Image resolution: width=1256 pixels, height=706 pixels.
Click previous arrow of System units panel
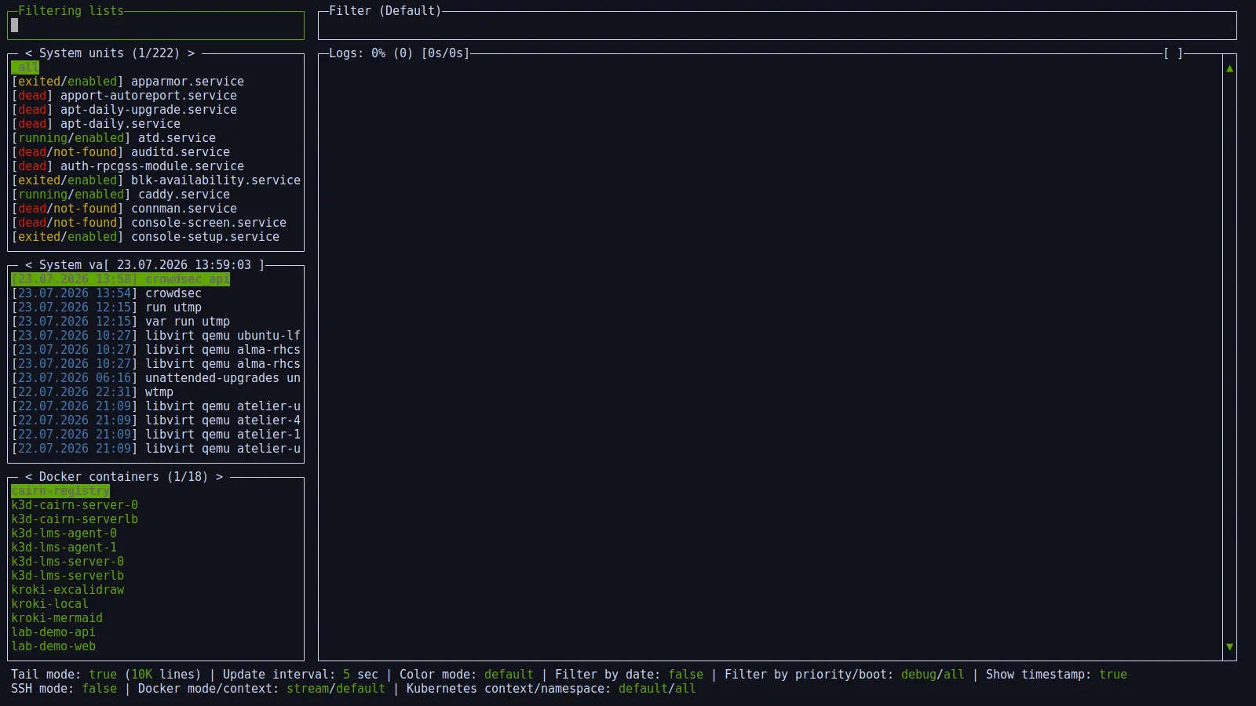point(28,53)
